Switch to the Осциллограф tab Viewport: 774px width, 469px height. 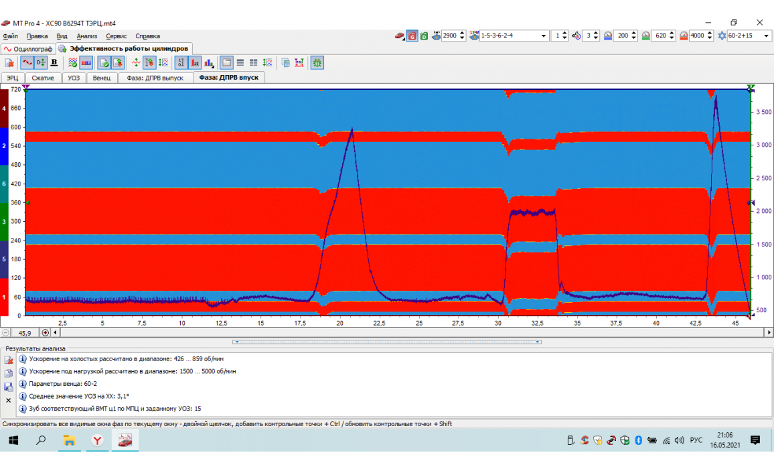click(x=28, y=49)
